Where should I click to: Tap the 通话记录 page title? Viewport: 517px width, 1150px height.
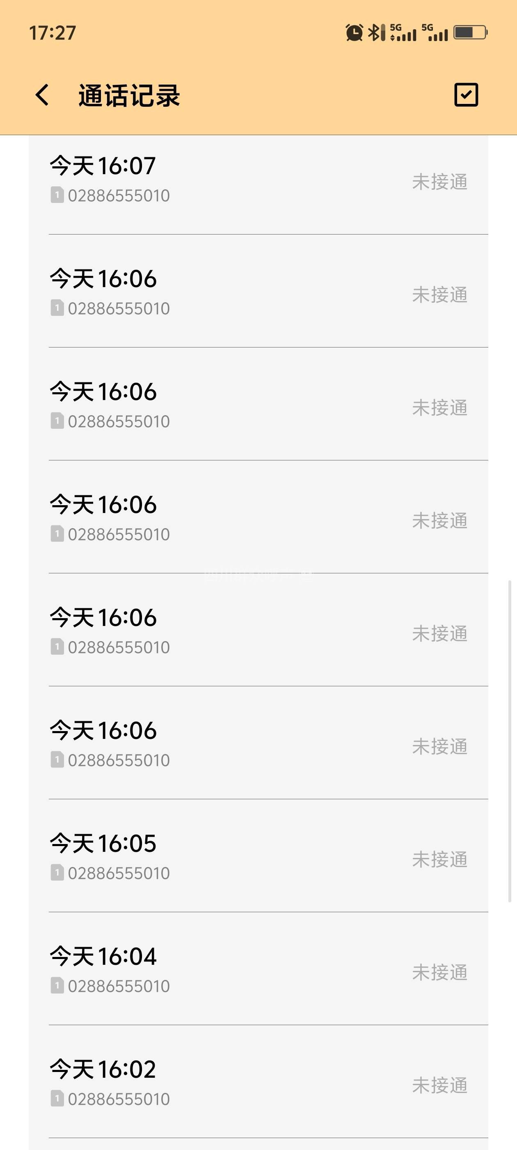tap(129, 96)
